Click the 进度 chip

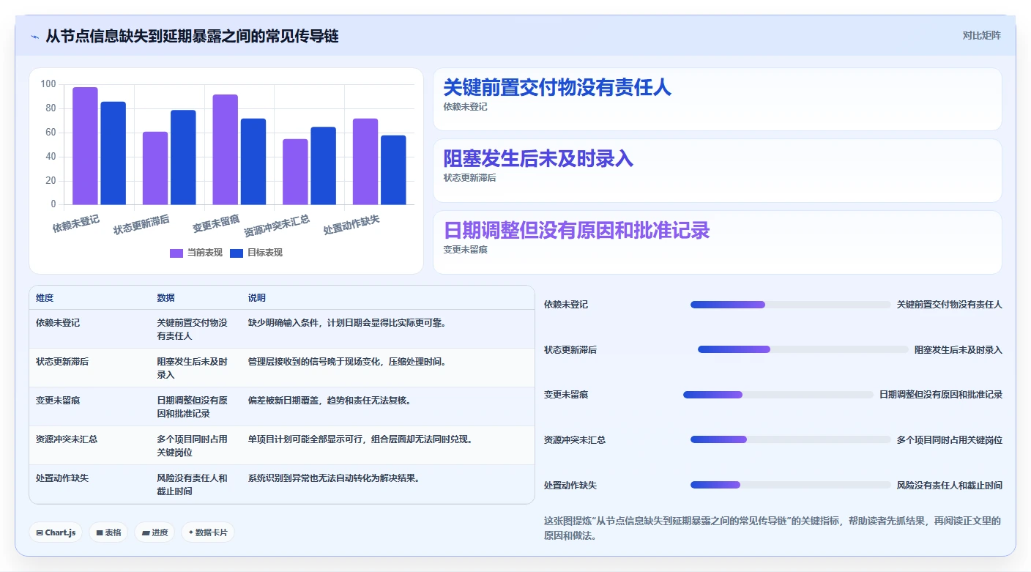coord(155,532)
